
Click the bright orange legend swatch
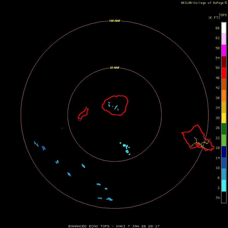tap(224, 96)
